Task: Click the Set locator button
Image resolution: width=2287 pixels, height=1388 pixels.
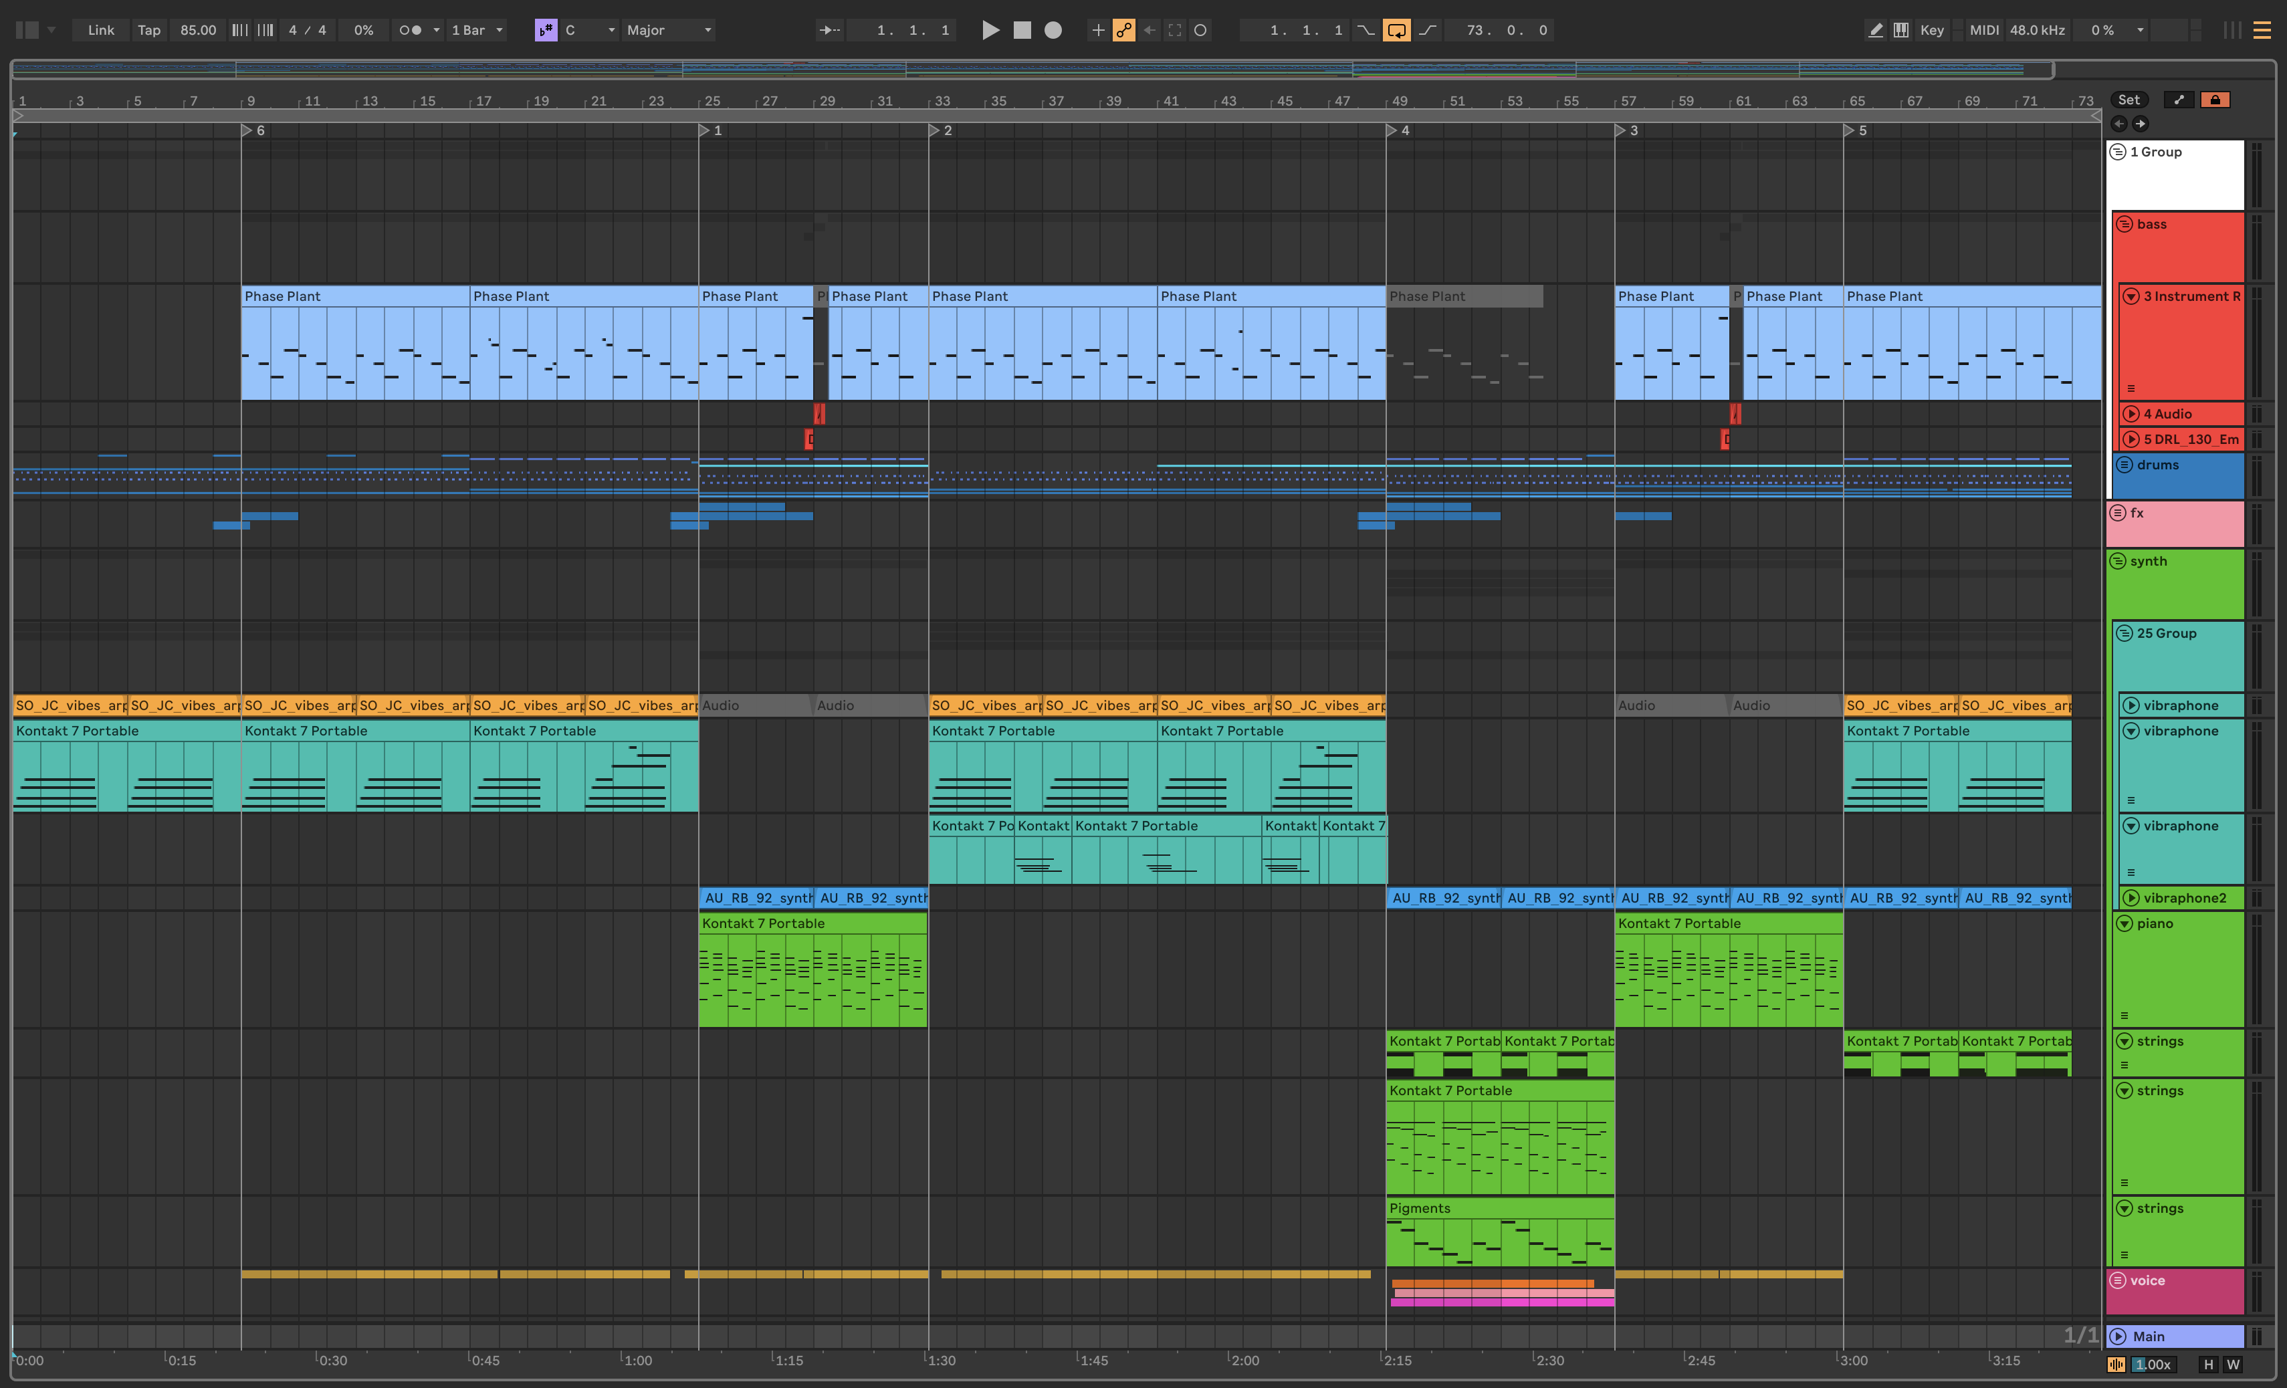Action: (2129, 99)
